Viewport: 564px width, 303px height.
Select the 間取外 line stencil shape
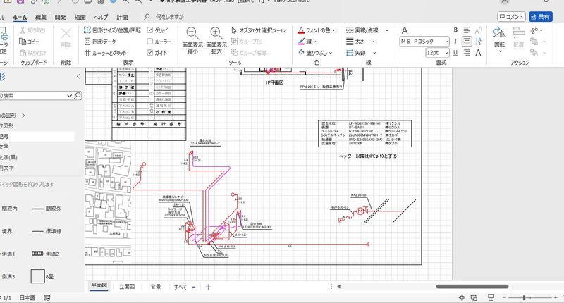[x=47, y=209]
